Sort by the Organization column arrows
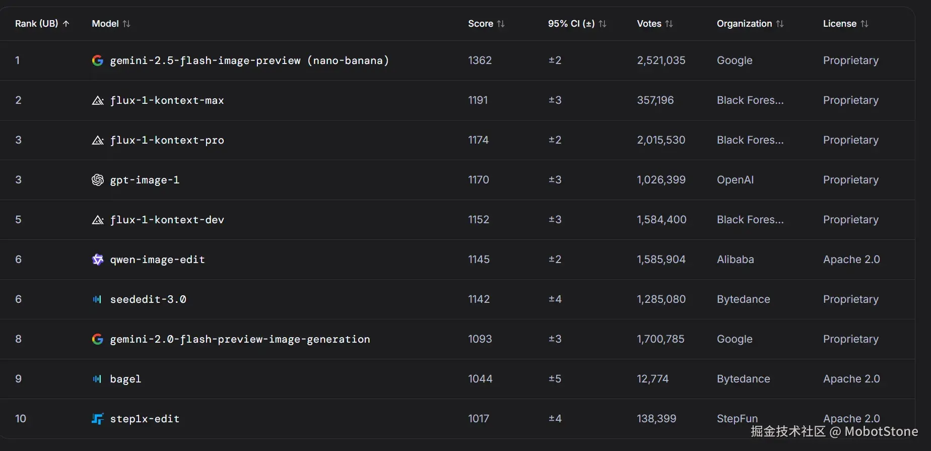Image resolution: width=931 pixels, height=451 pixels. point(780,24)
